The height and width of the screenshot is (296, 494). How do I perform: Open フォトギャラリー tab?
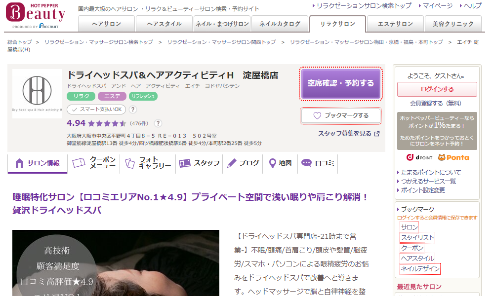(148, 163)
